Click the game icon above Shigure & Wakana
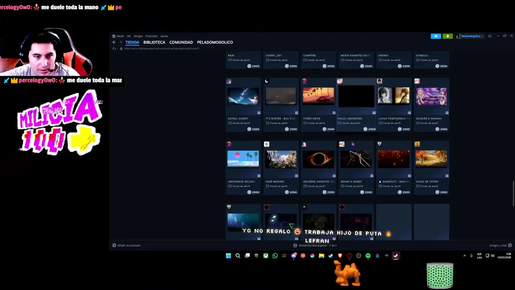Image resolution: width=515 pixels, height=290 pixels. point(417,81)
